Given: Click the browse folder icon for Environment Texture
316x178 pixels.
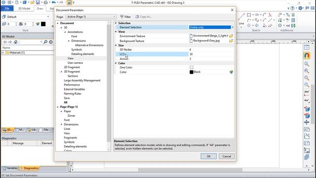Looking at the screenshot, I should tap(231, 36).
